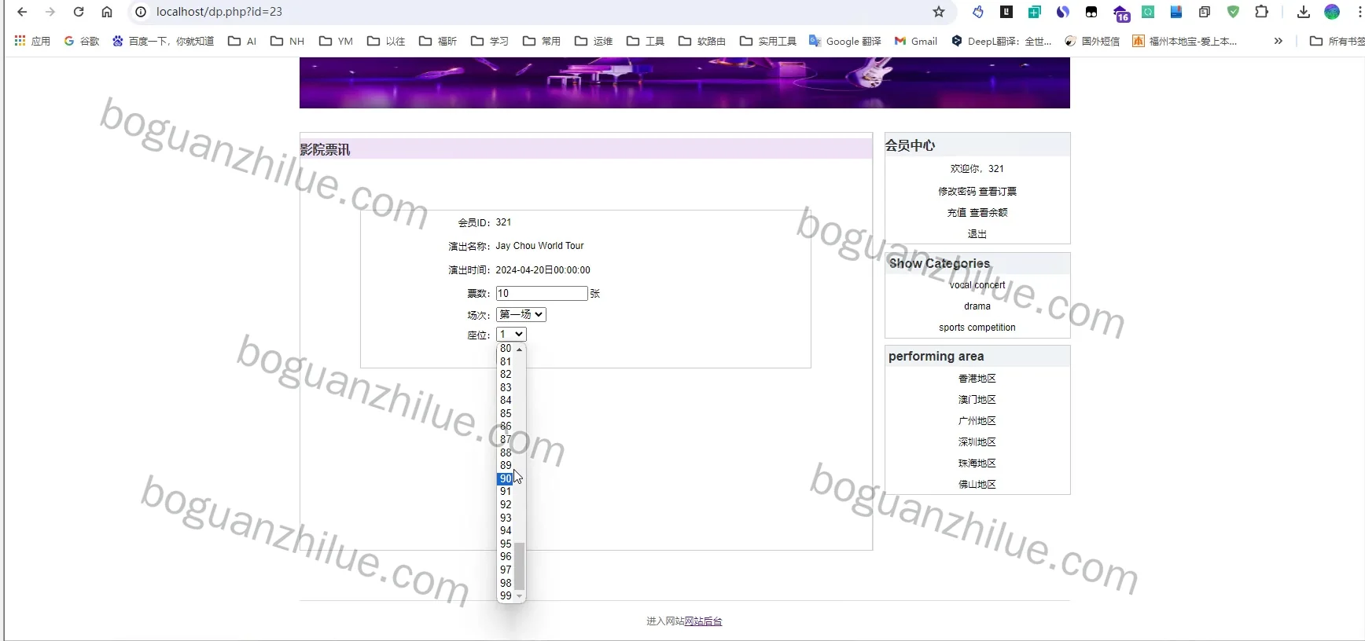
Task: Open the 查看订票 link
Action: pos(998,191)
